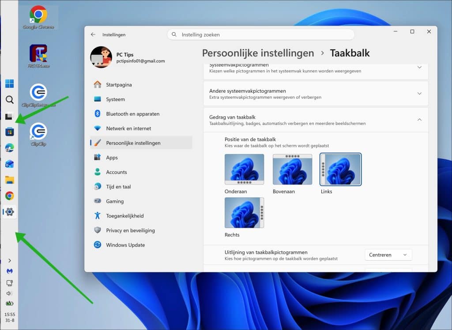Select Persoonlijke instellingen in sidebar
The image size is (452, 330).
click(x=141, y=142)
